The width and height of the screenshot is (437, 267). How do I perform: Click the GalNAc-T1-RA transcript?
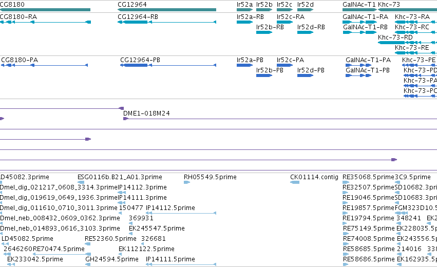[x=359, y=22]
